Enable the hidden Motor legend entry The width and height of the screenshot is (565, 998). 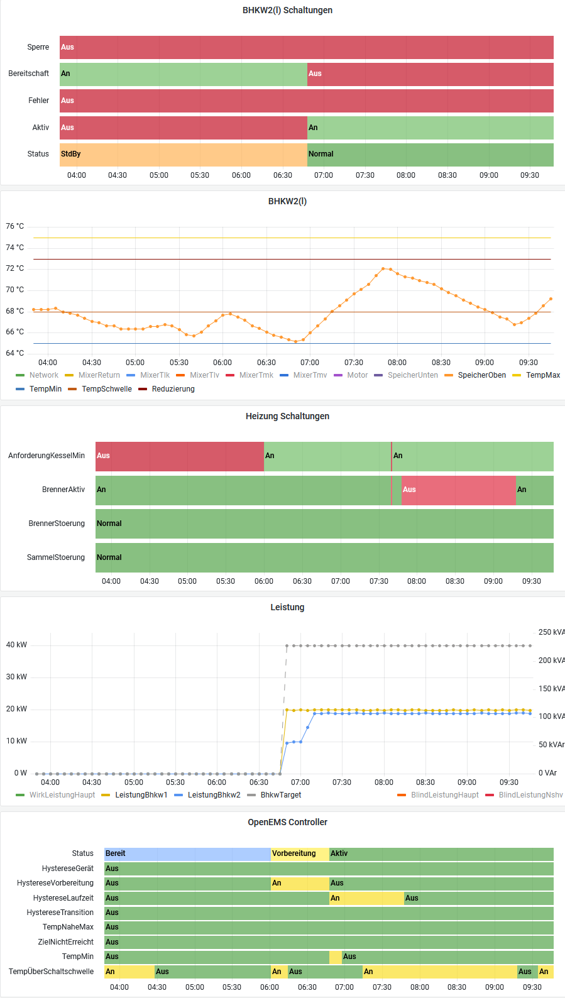point(357,375)
